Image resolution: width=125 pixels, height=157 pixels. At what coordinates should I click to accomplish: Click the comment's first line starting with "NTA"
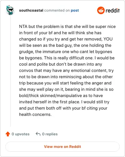[x=67, y=26]
